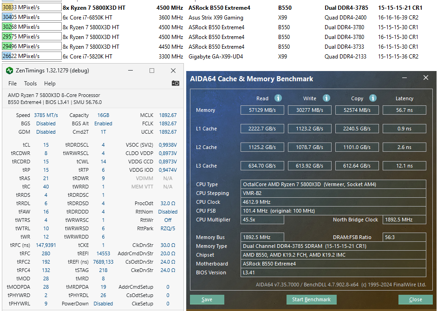Click the CPU Clock 4612.9 MHz field
The height and width of the screenshot is (311, 437).
point(333,202)
